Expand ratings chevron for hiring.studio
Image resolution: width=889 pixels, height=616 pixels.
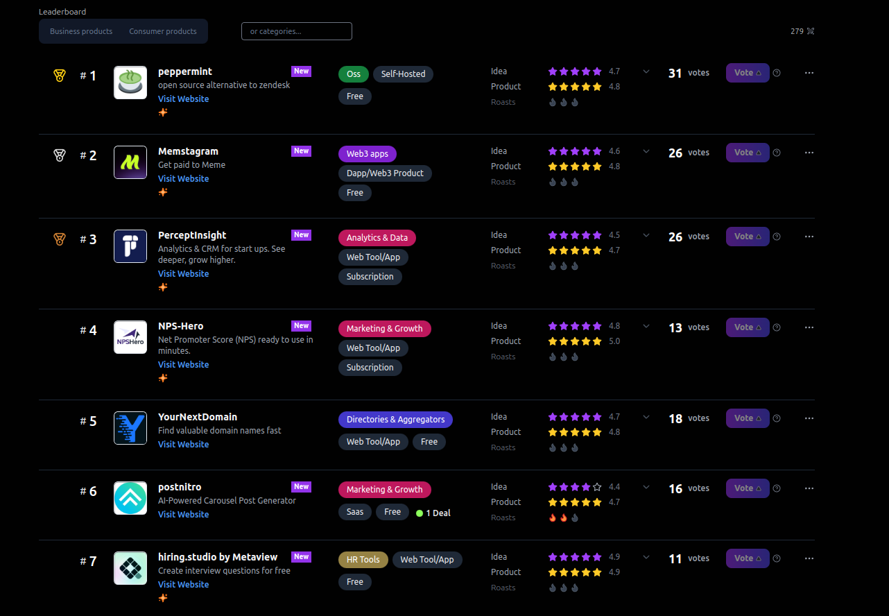tap(646, 556)
